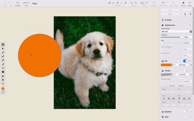Click the Fill eyedropper icon
Screen dimensions: 194x121
tap(173, 65)
